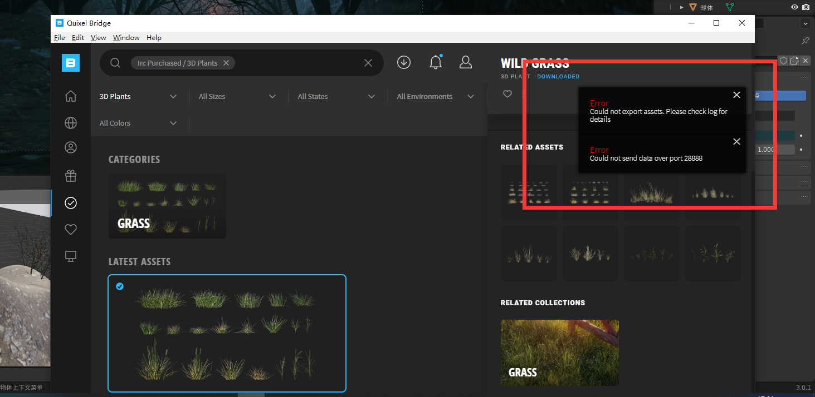Viewport: 815px width, 397px height.
Task: Click the teal field in Blender modifier panel
Action: 775,136
